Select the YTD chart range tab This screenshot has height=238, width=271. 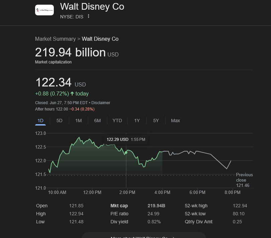click(x=117, y=121)
